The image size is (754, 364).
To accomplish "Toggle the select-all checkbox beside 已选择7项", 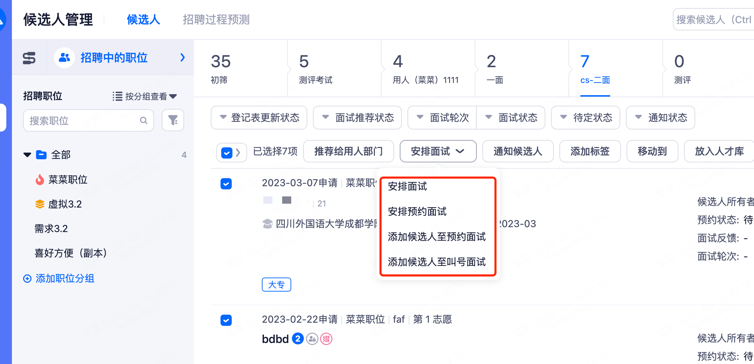I will click(x=227, y=153).
